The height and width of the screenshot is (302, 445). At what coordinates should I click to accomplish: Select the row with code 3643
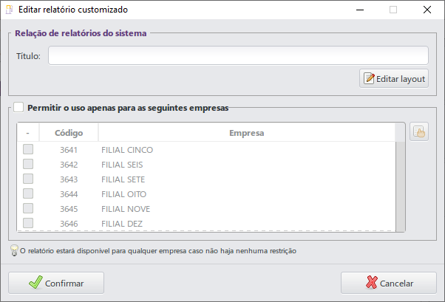[69, 179]
